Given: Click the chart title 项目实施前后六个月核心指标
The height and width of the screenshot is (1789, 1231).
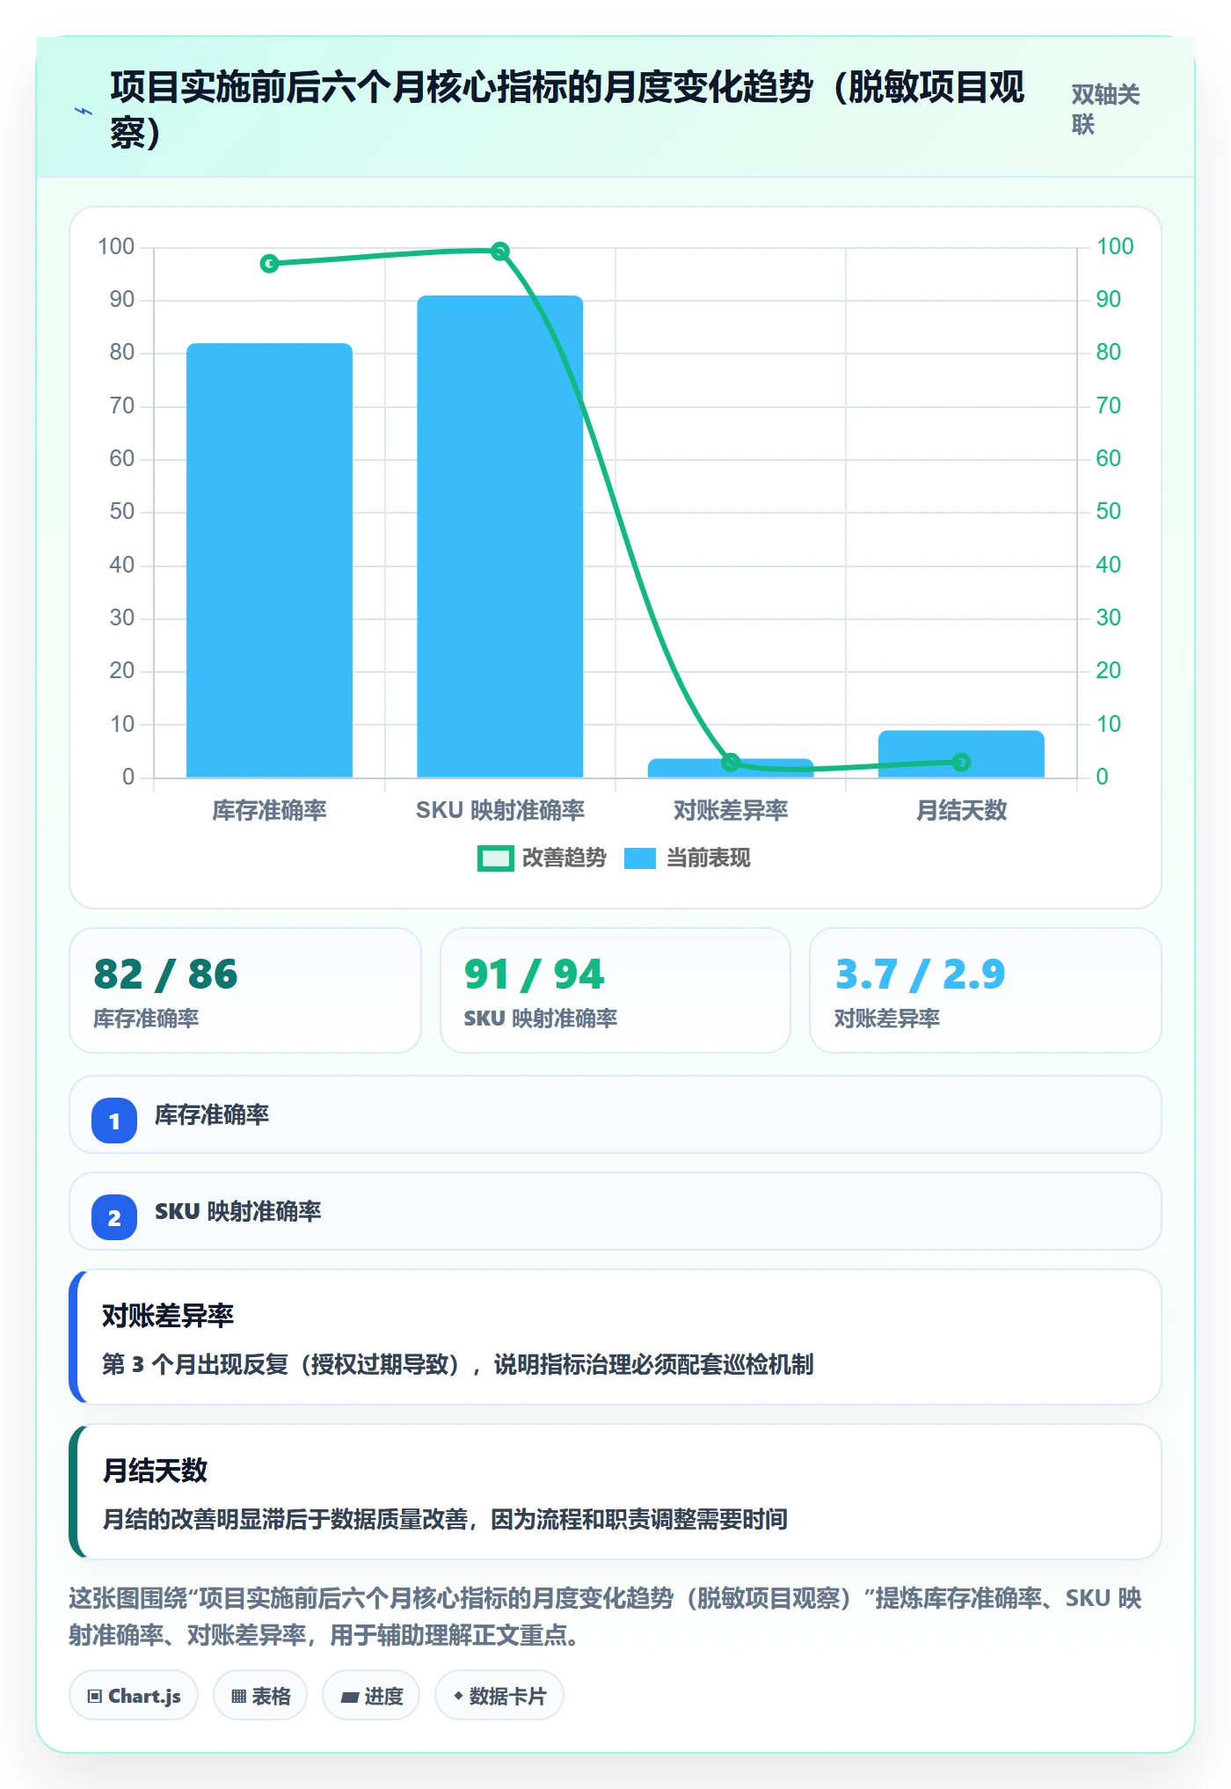Looking at the screenshot, I should 567,109.
